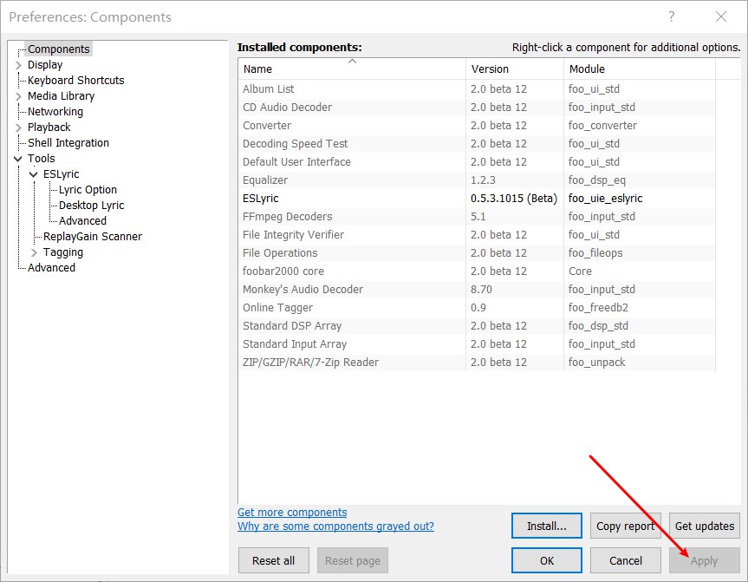The width and height of the screenshot is (748, 582).
Task: Select the FFmpeg Decoders row
Action: [x=477, y=216]
